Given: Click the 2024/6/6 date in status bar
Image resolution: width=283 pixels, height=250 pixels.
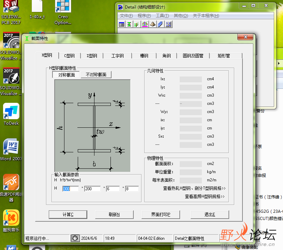Looking at the screenshot, I should point(89,238).
